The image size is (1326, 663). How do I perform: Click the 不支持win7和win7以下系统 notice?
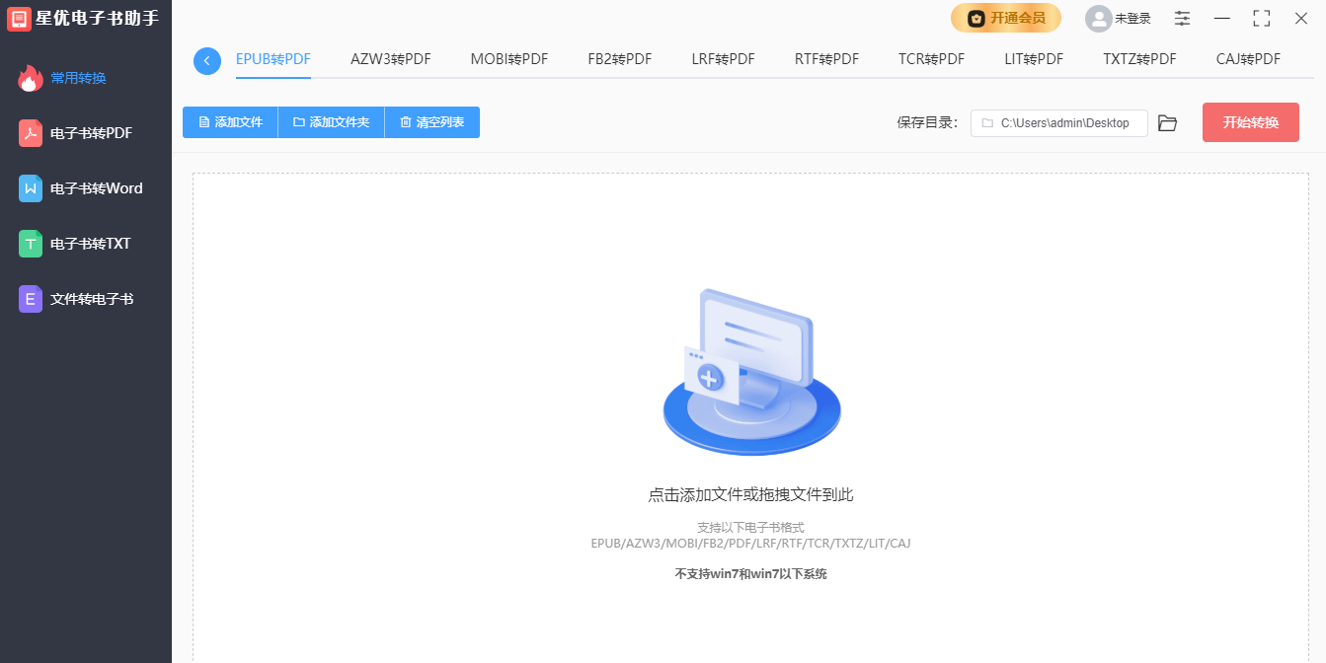point(751,574)
